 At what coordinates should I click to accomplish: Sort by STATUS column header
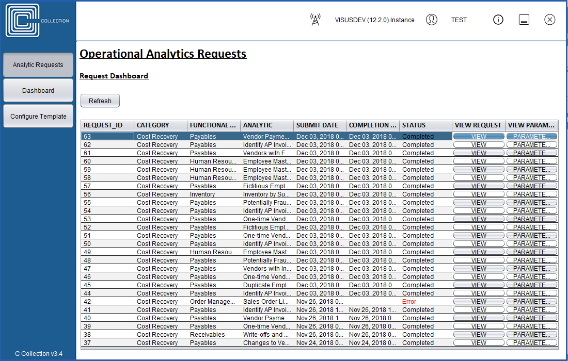click(425, 125)
